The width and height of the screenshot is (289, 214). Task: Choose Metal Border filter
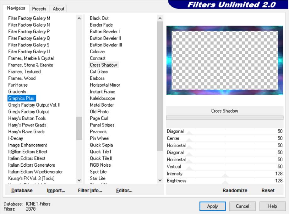102,105
